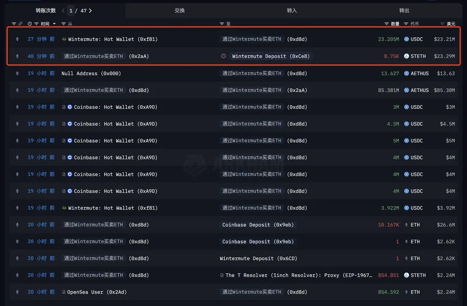This screenshot has height=306, width=467.
Task: Click contract document icon in 3M USDC row
Action: 64,107
